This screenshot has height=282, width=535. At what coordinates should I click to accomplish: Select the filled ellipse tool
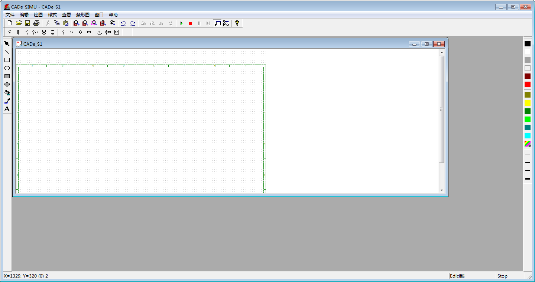[x=7, y=85]
